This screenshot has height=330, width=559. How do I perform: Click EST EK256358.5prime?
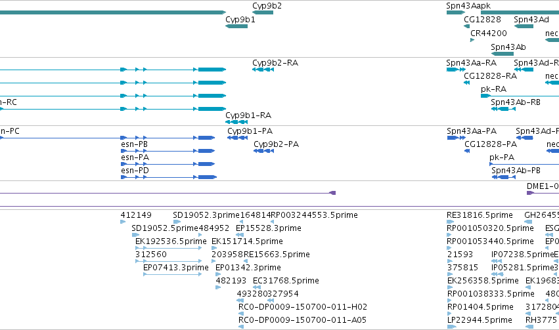click(x=483, y=281)
